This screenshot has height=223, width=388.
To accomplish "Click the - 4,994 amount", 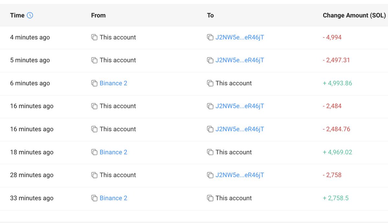I will [332, 37].
